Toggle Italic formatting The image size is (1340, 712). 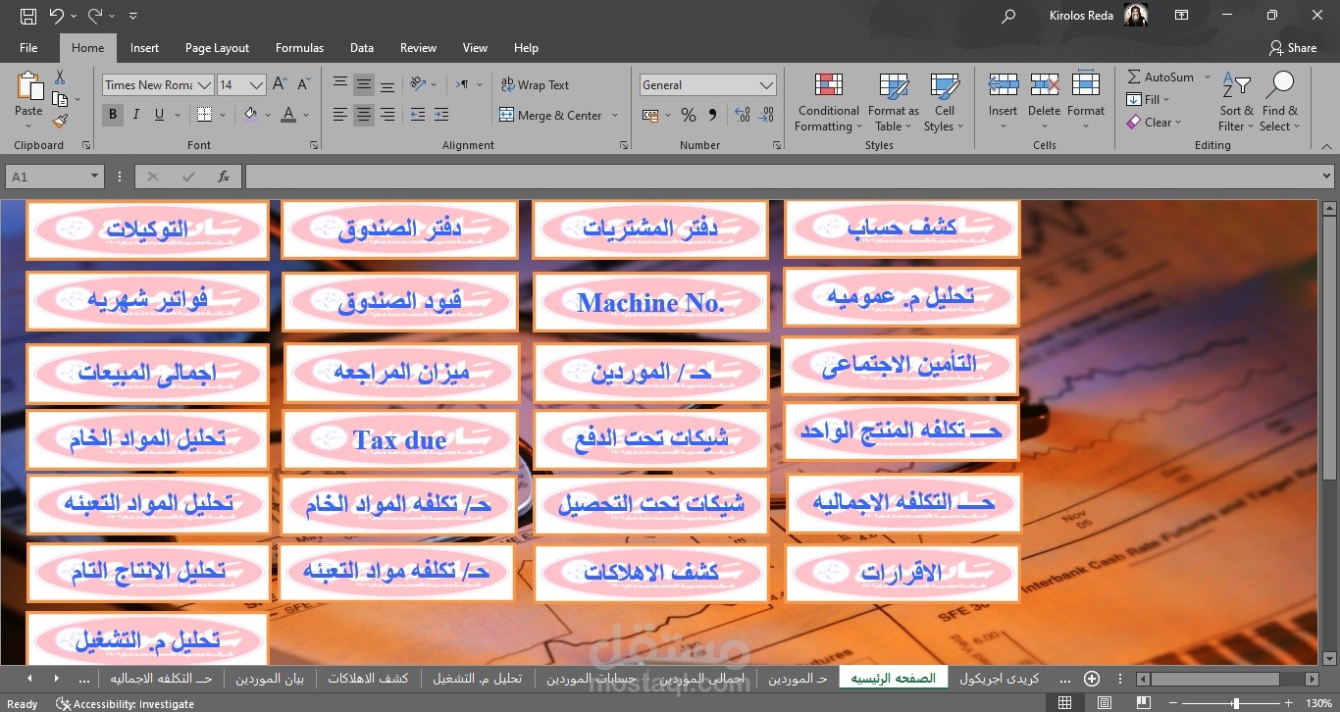point(135,114)
